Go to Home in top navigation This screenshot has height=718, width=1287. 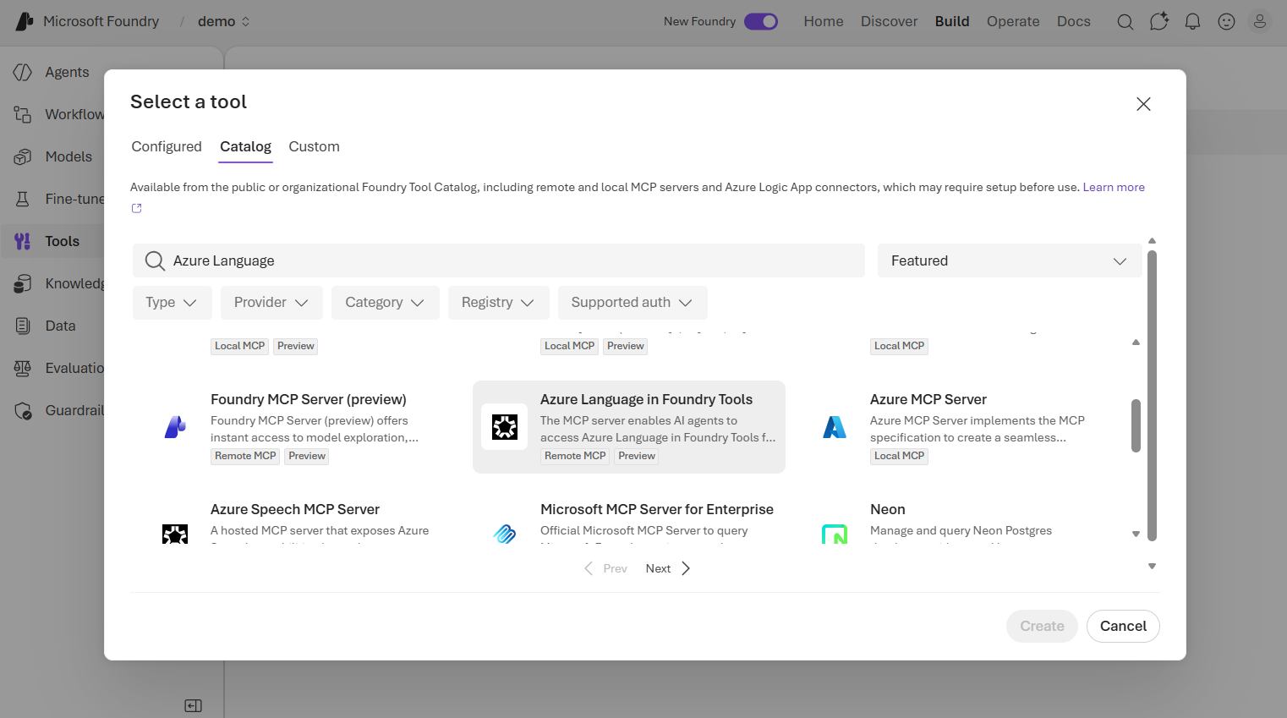[x=824, y=21]
